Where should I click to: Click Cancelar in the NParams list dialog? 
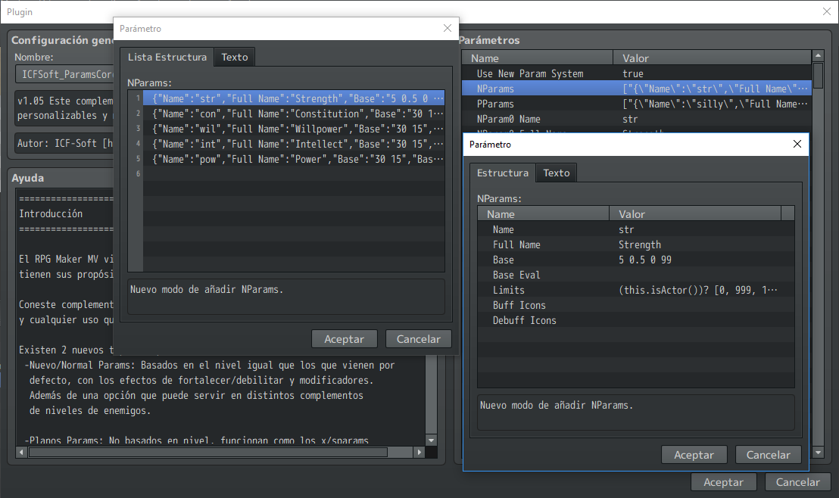point(419,338)
